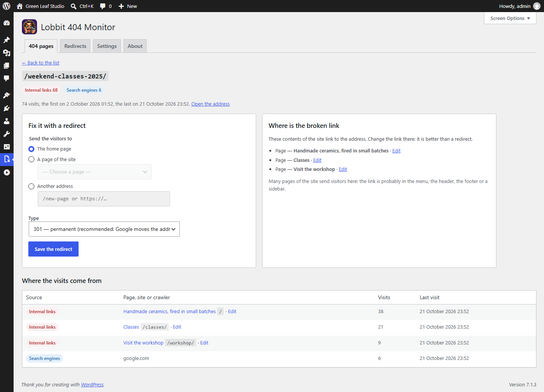This screenshot has width=544, height=392.
Task: Select 'A page of the site' radio
Action: [31, 160]
